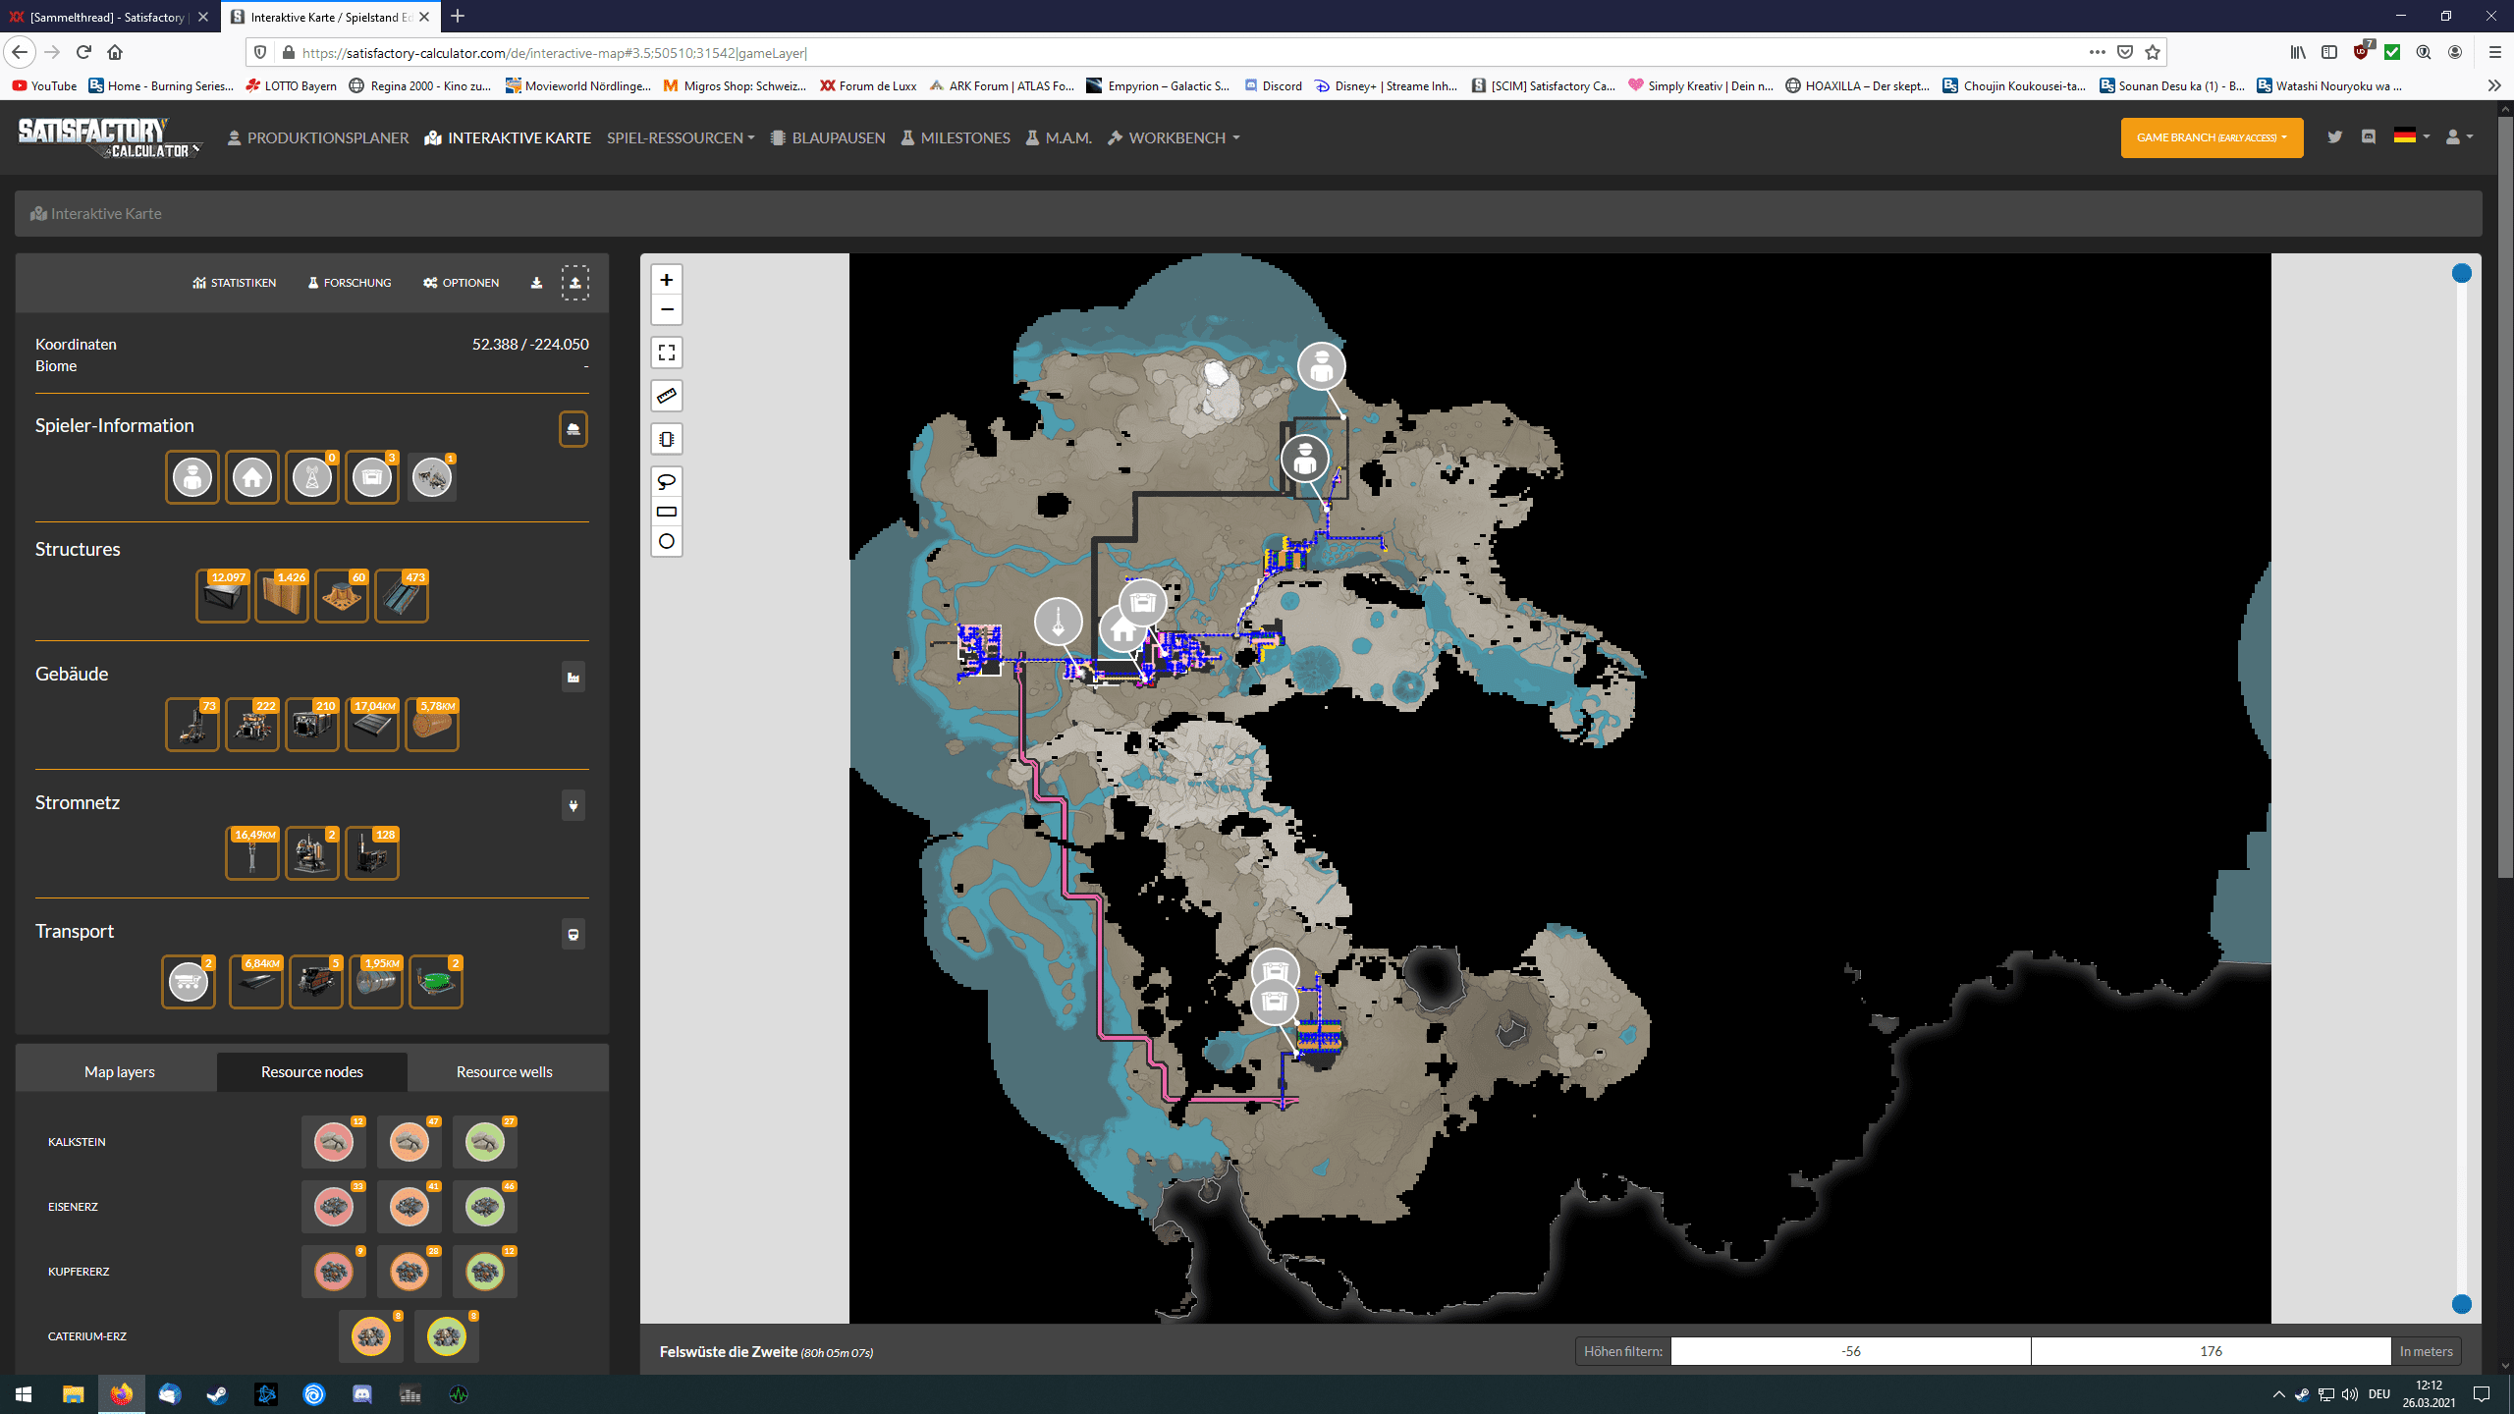Toggle impure Kalkstein nodes (12)

tap(334, 1142)
